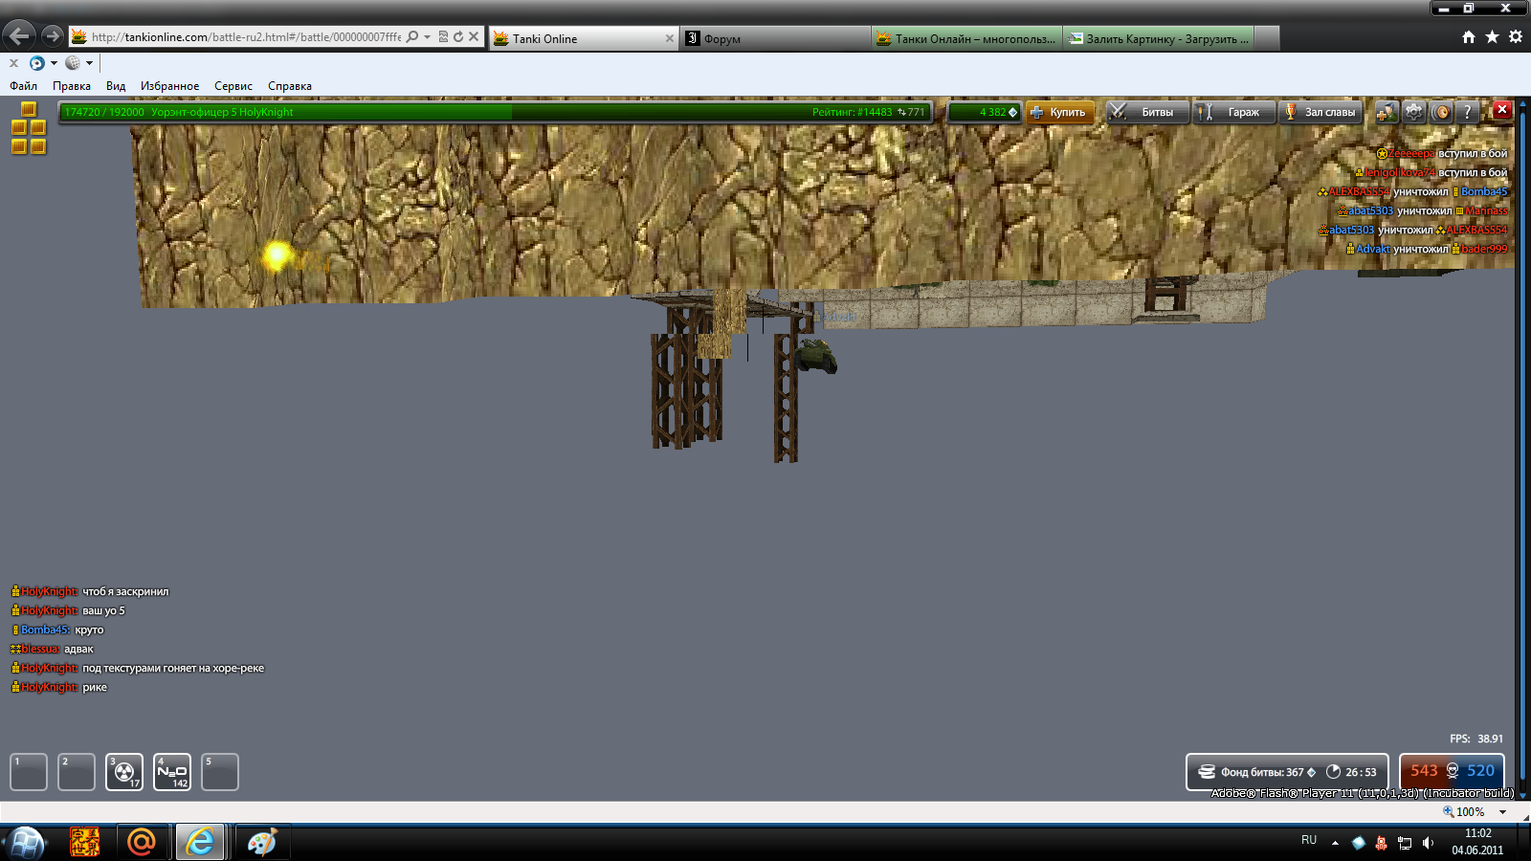The image size is (1531, 861).
Task: Toggle the game sound speaker icon
Action: (x=1441, y=112)
